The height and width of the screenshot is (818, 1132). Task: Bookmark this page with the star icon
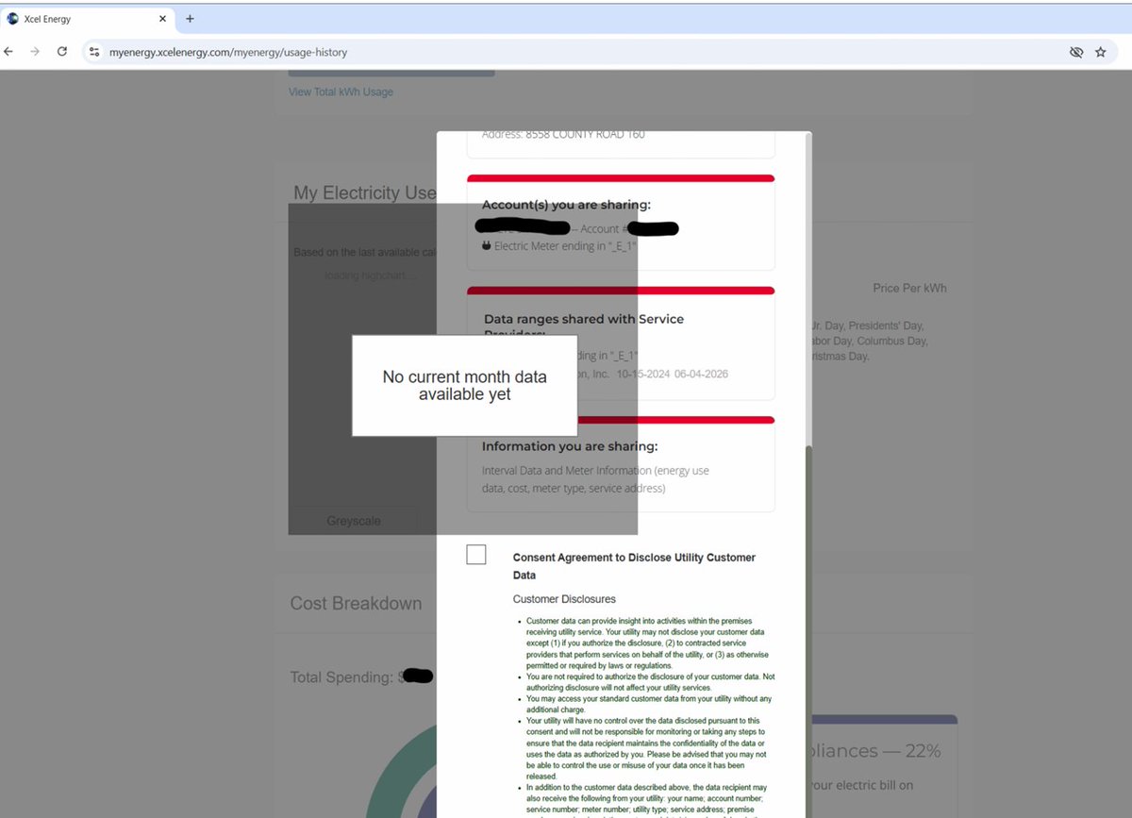[1101, 52]
